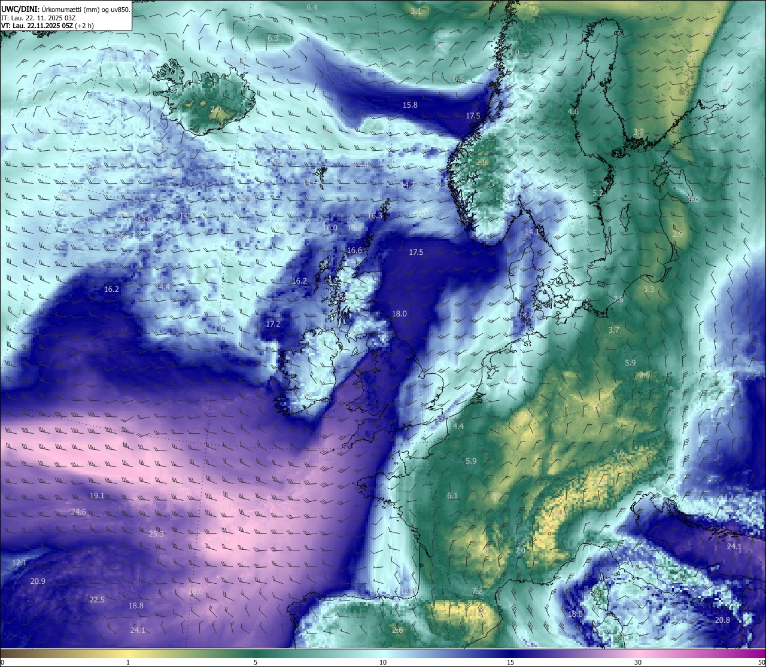Image resolution: width=766 pixels, height=667 pixels.
Task: Click the 16.3 value label
Action: (375, 215)
